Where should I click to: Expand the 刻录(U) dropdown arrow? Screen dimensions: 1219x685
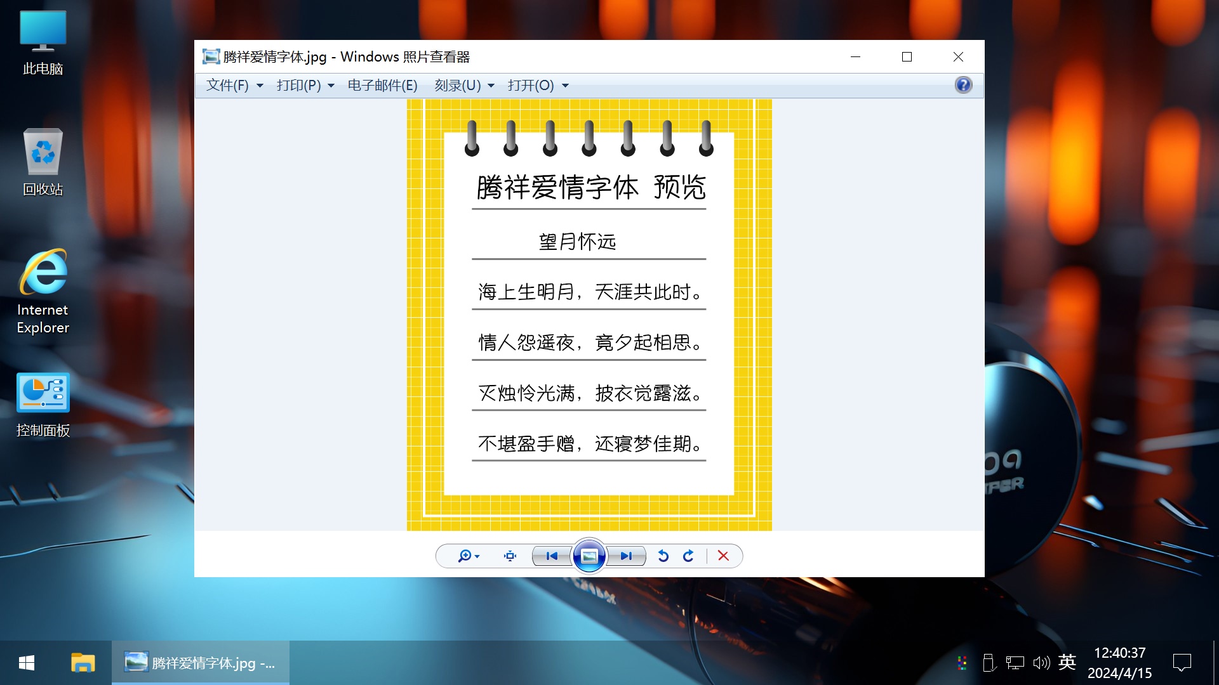491,86
